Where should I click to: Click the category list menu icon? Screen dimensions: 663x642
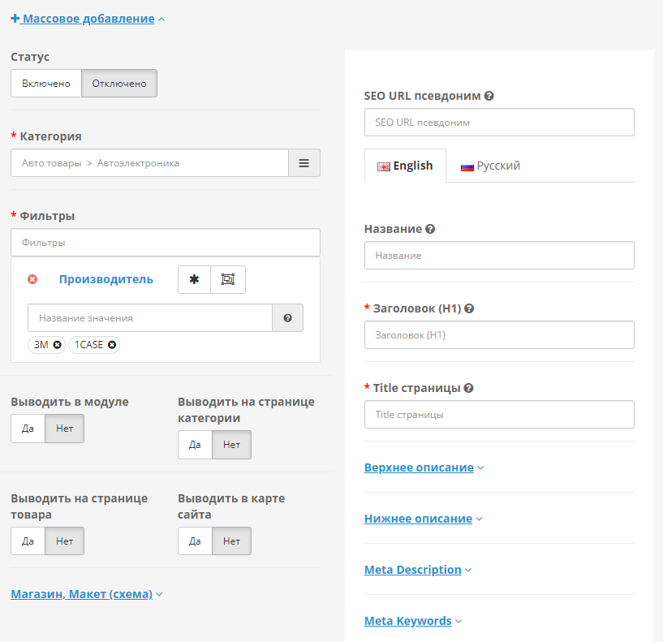304,163
